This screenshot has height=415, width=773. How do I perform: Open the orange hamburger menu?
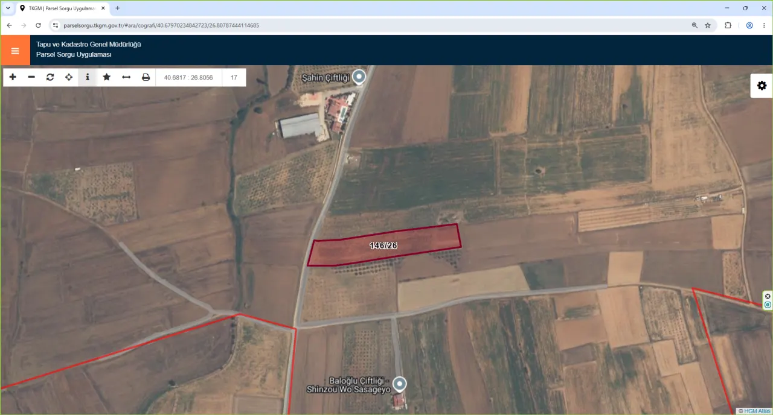[x=15, y=50]
